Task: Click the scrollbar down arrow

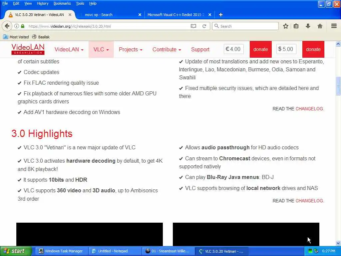Action: tap(338, 243)
